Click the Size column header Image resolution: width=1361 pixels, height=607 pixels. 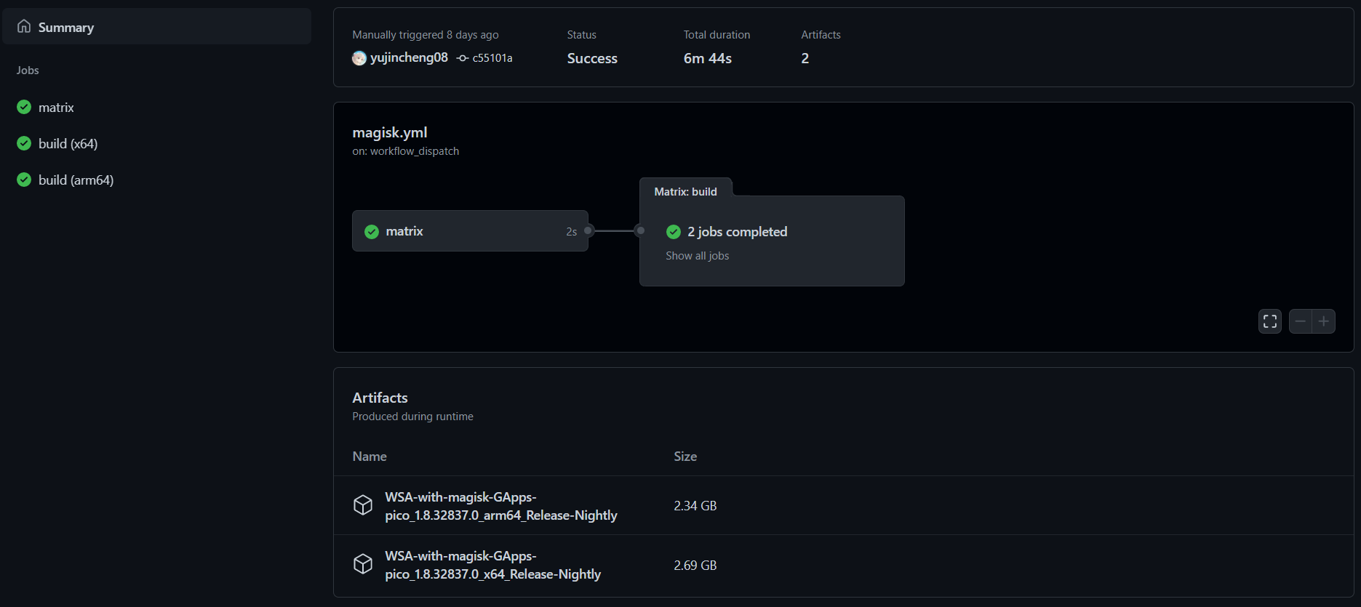pos(685,457)
